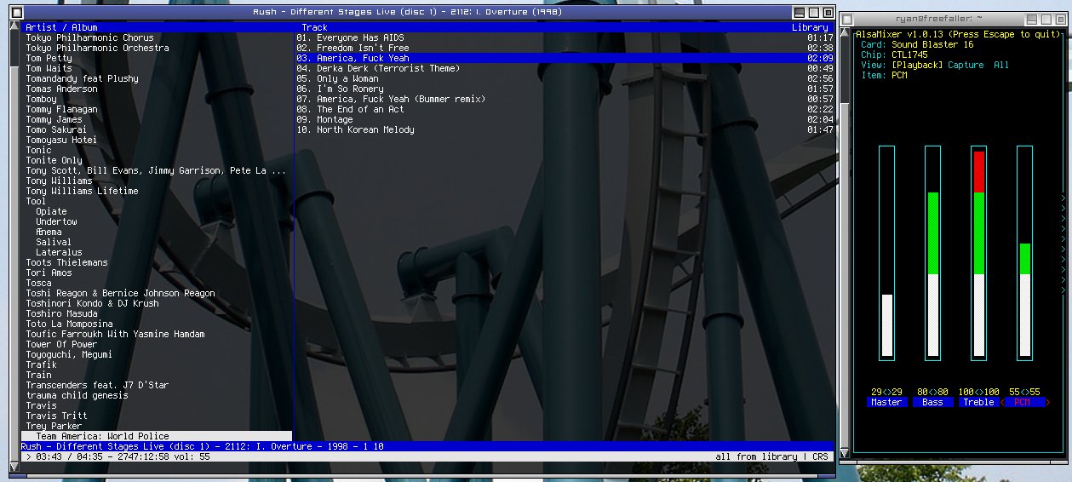Select artist Tokyo Philharmonic Orchestra
This screenshot has width=1072, height=482.
(97, 48)
